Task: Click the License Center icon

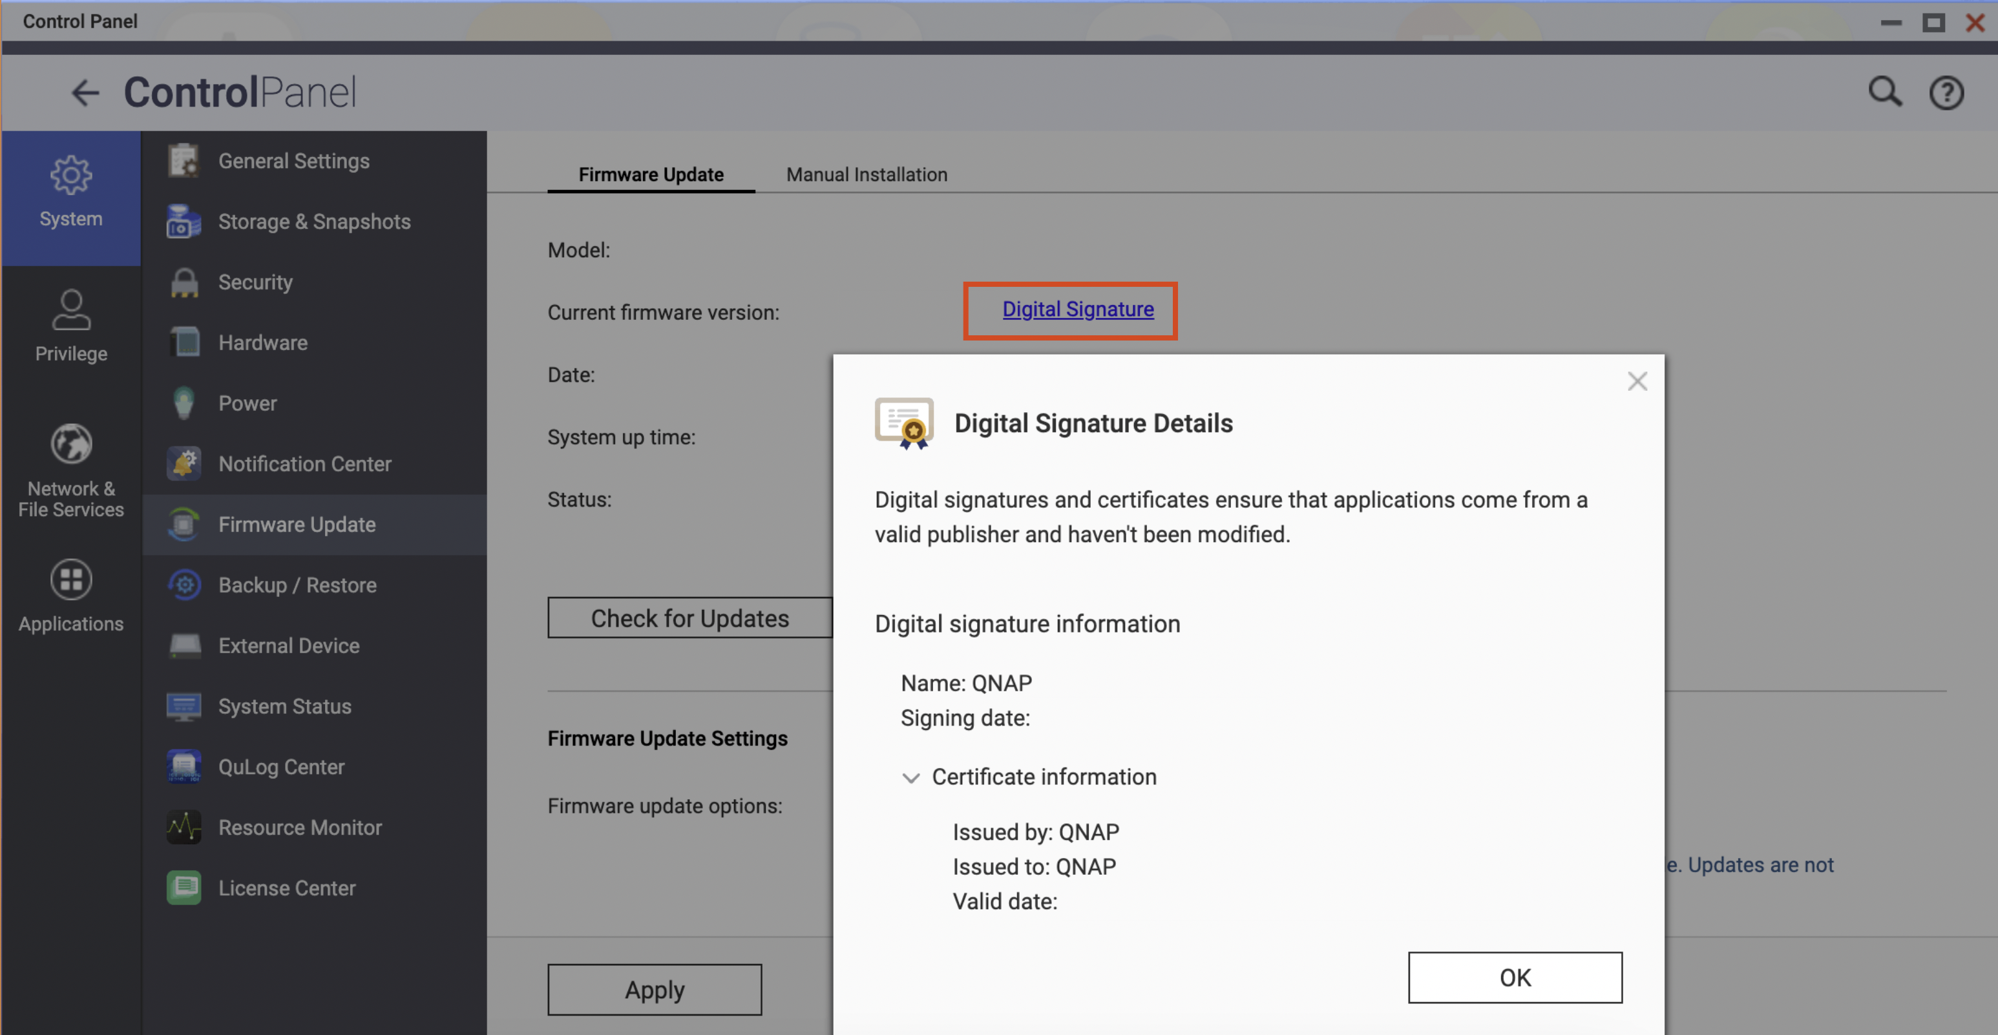Action: point(183,887)
